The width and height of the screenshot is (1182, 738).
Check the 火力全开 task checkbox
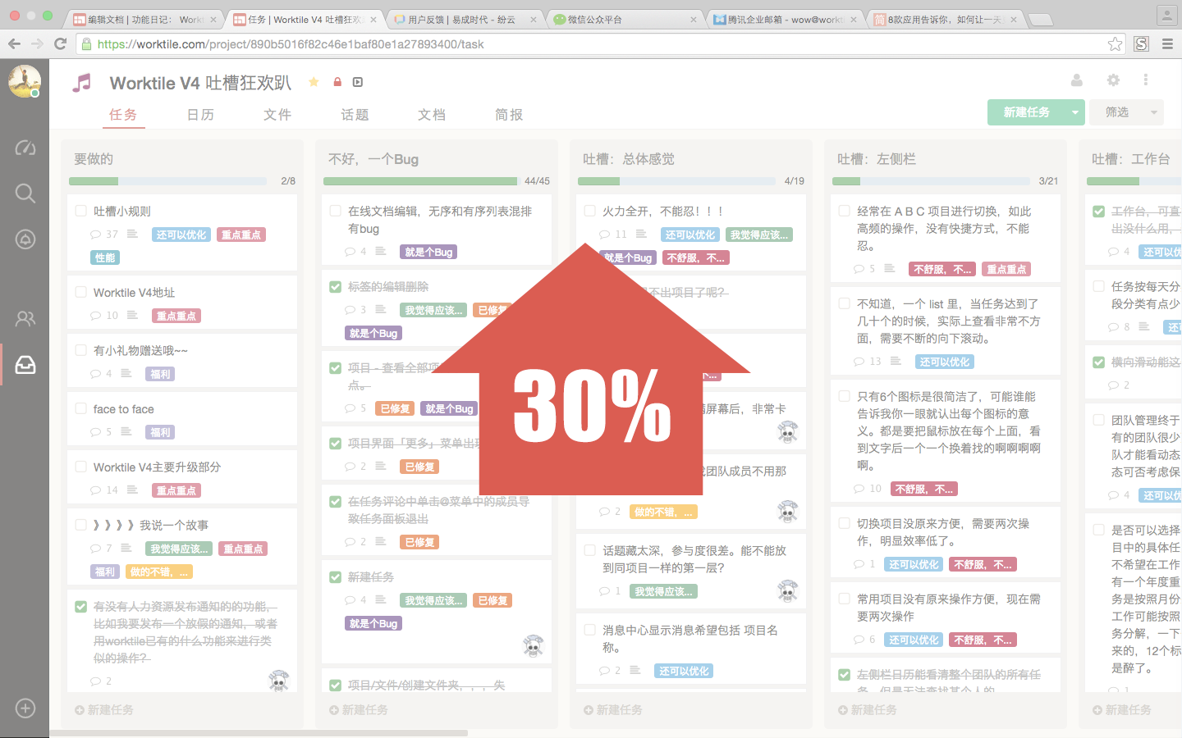click(590, 211)
